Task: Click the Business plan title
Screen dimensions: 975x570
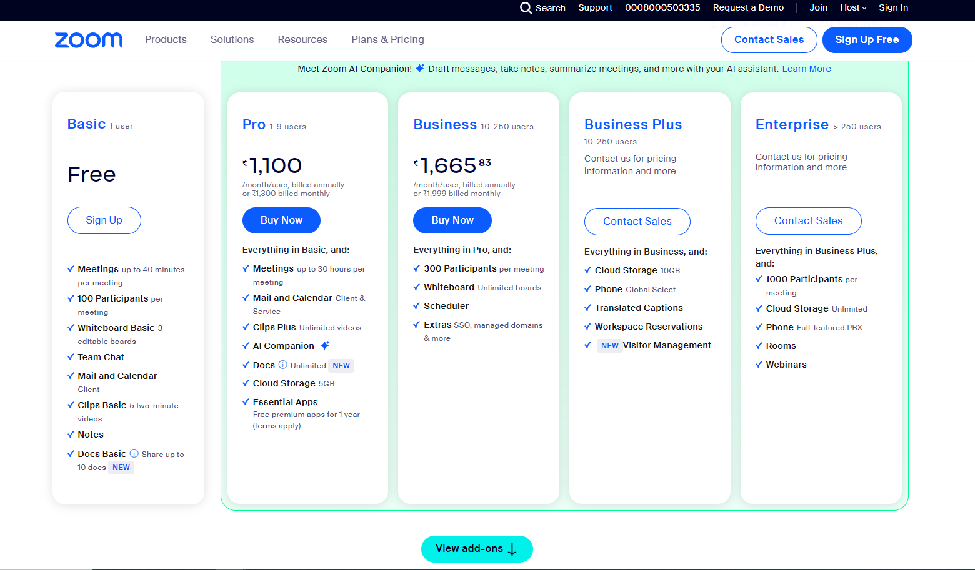Action: pos(445,125)
